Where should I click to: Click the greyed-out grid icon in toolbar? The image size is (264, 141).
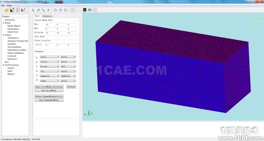click(x=78, y=10)
